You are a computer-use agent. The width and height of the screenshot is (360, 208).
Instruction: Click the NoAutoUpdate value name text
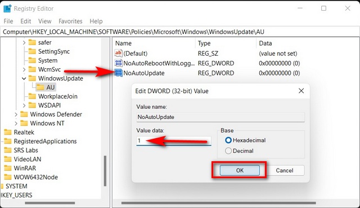[x=144, y=73]
